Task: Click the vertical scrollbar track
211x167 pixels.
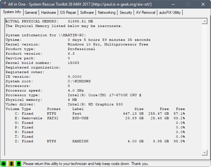Action: coord(204,87)
